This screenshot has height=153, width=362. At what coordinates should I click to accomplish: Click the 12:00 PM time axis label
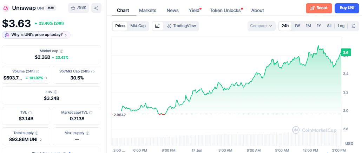(311, 150)
